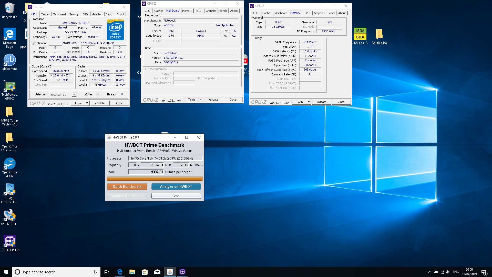This screenshot has width=492, height=277.
Task: Click the Processor name field in HWBOT Prime
Action: pos(166,159)
